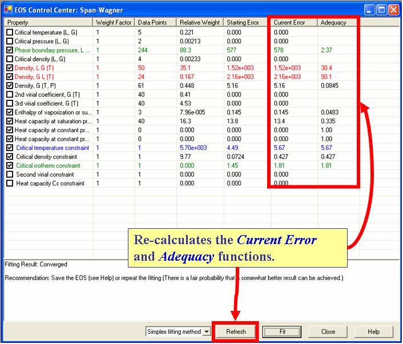
Task: Click the Close button at bottom
Action: pos(328,331)
